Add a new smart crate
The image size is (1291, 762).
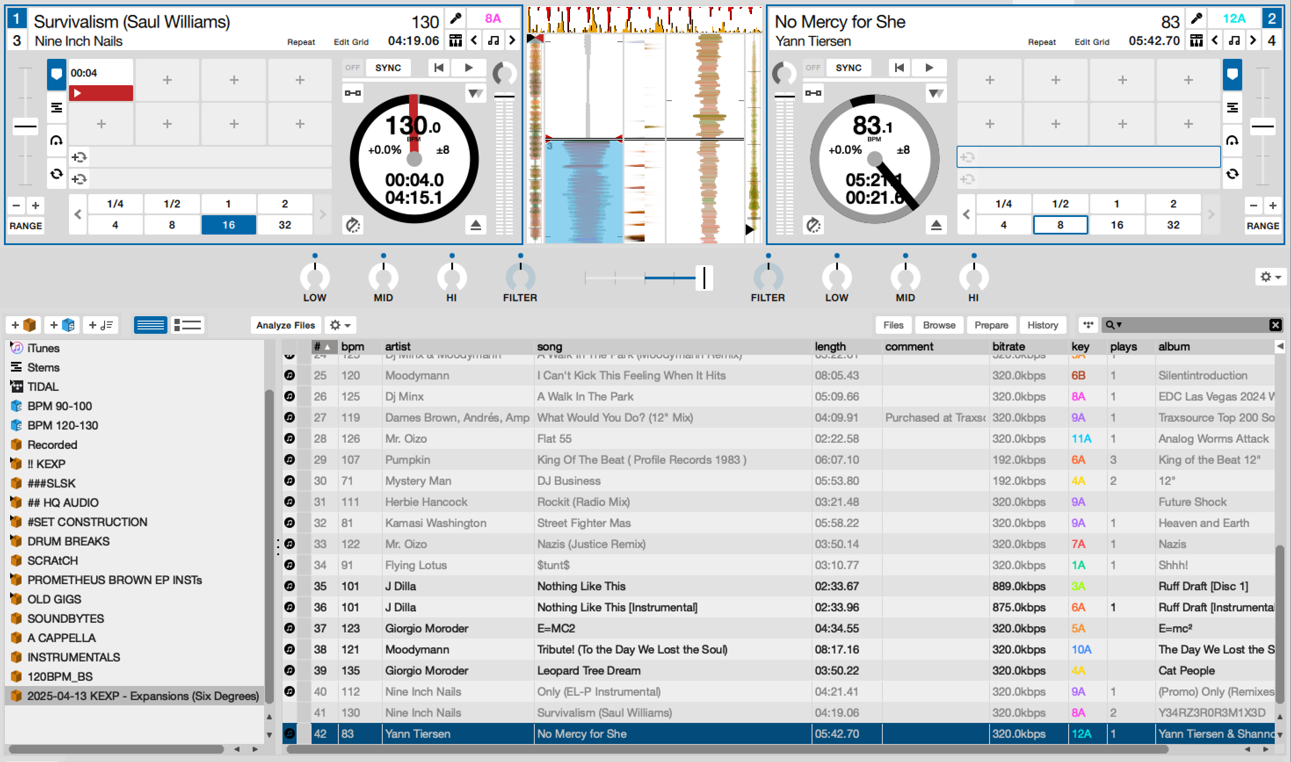point(63,325)
